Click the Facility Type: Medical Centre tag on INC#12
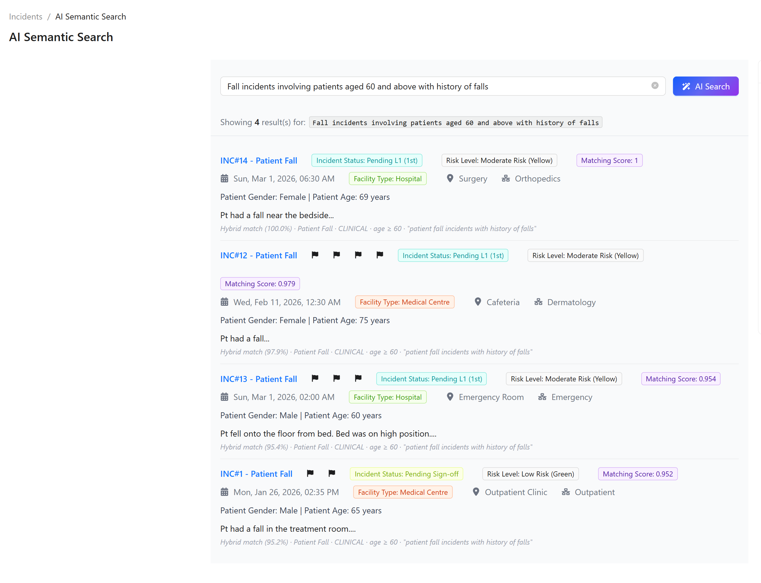The image size is (761, 583). click(x=404, y=302)
